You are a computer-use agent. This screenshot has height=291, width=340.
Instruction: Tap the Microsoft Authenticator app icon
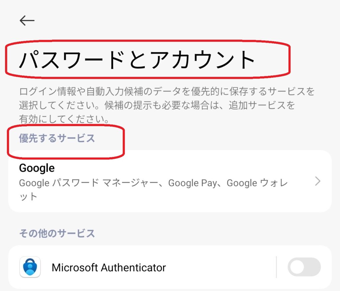tap(30, 267)
